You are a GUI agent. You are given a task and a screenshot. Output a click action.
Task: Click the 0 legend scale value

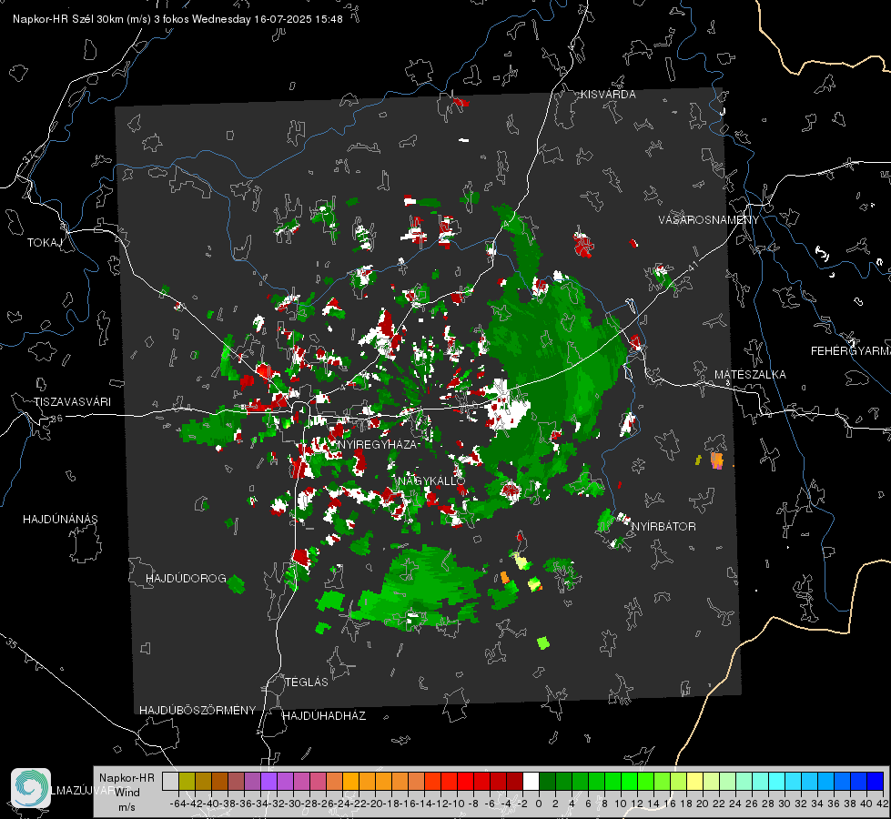pyautogui.click(x=539, y=804)
